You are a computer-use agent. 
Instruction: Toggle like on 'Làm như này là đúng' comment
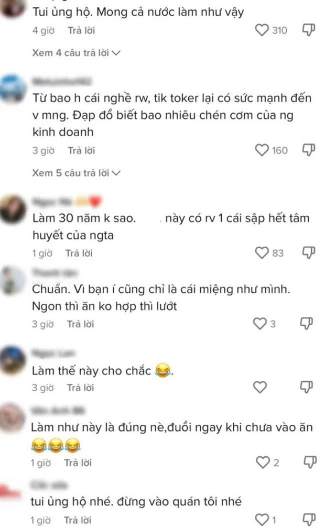(x=263, y=462)
